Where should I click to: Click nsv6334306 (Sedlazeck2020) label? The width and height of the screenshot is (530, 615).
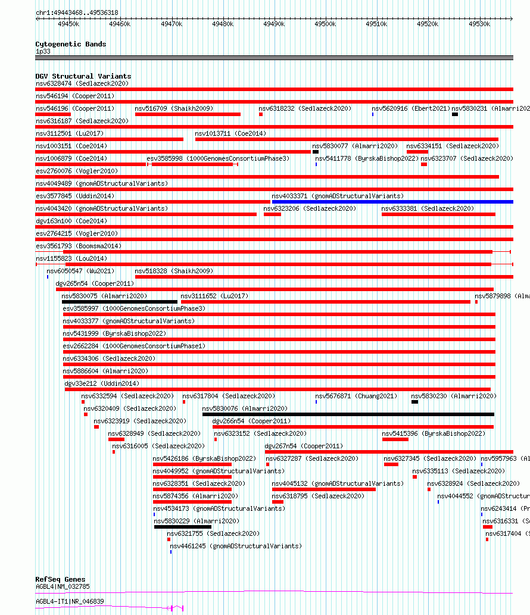pos(109,360)
